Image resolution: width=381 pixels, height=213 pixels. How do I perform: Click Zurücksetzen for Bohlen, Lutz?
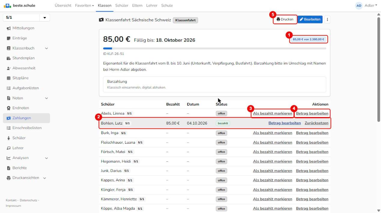(x=316, y=123)
